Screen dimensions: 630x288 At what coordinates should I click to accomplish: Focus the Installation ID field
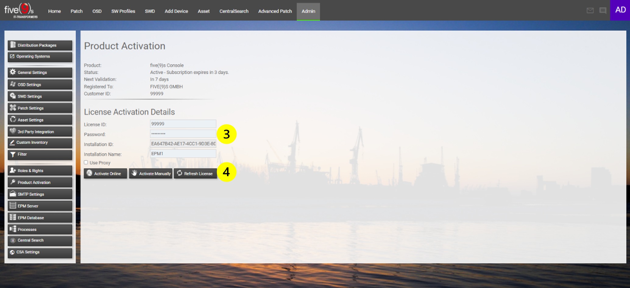tap(183, 144)
